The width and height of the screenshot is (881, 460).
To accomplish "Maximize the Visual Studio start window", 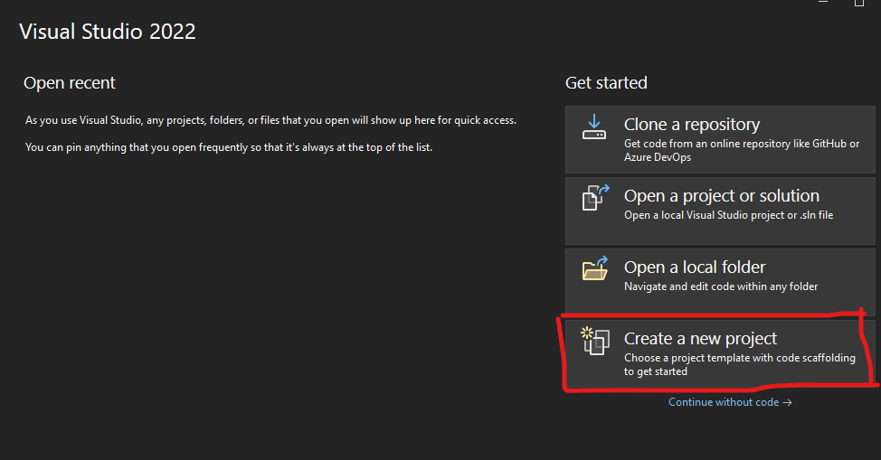I will click(x=859, y=3).
